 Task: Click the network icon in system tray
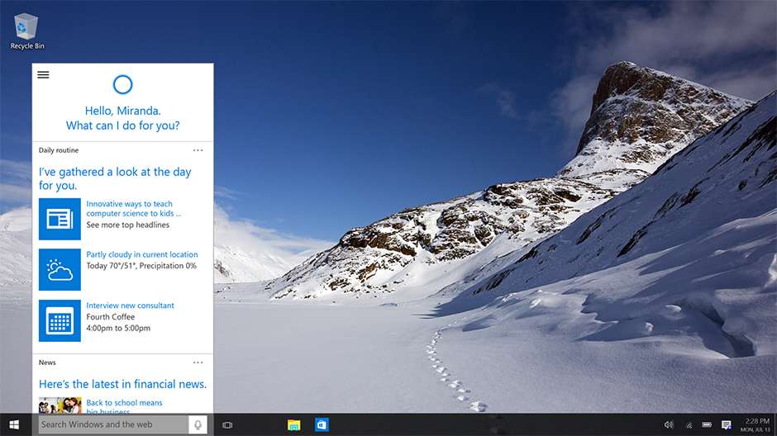tap(689, 424)
